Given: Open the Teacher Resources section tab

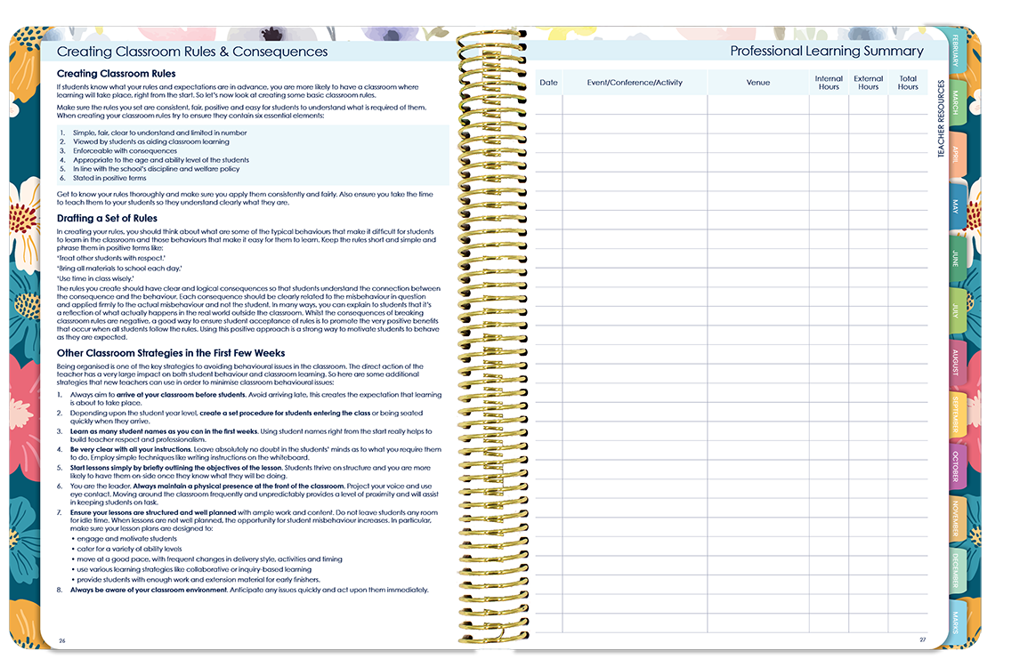Looking at the screenshot, I should point(939,116).
